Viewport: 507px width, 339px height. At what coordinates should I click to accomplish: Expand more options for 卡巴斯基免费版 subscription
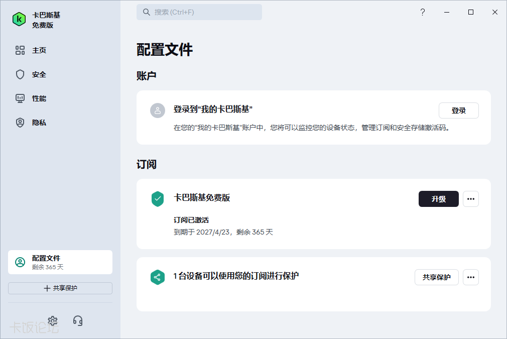(x=470, y=199)
